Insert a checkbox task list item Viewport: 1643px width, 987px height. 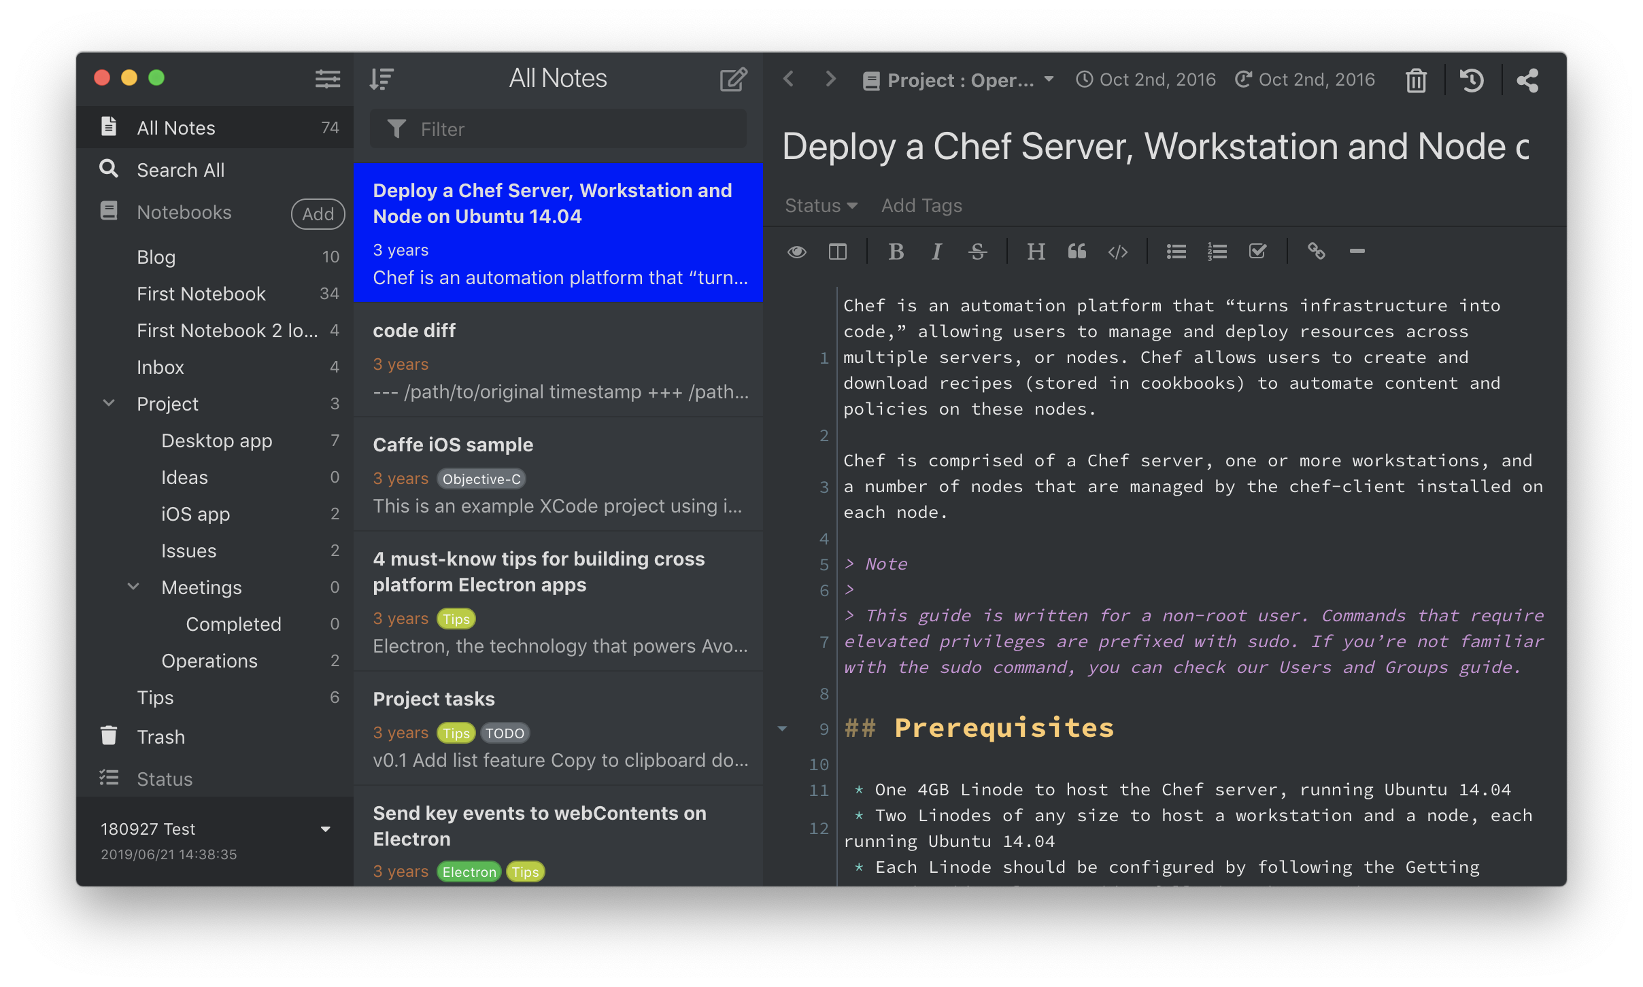point(1257,252)
